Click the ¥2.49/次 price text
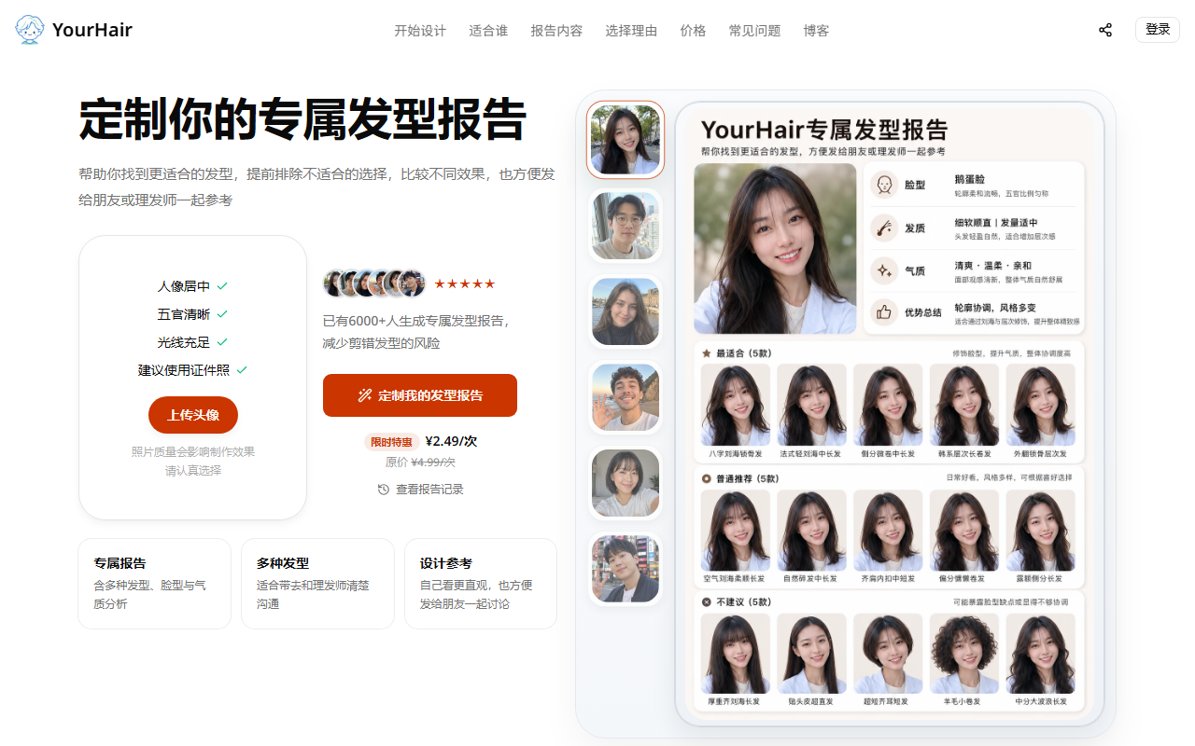 coord(451,441)
